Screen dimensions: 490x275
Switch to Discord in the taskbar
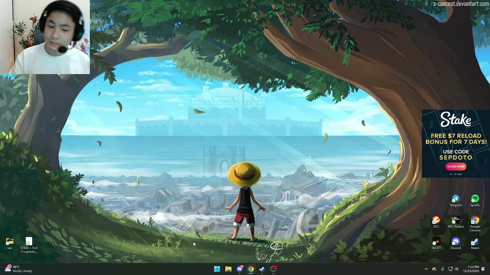pyautogui.click(x=240, y=269)
